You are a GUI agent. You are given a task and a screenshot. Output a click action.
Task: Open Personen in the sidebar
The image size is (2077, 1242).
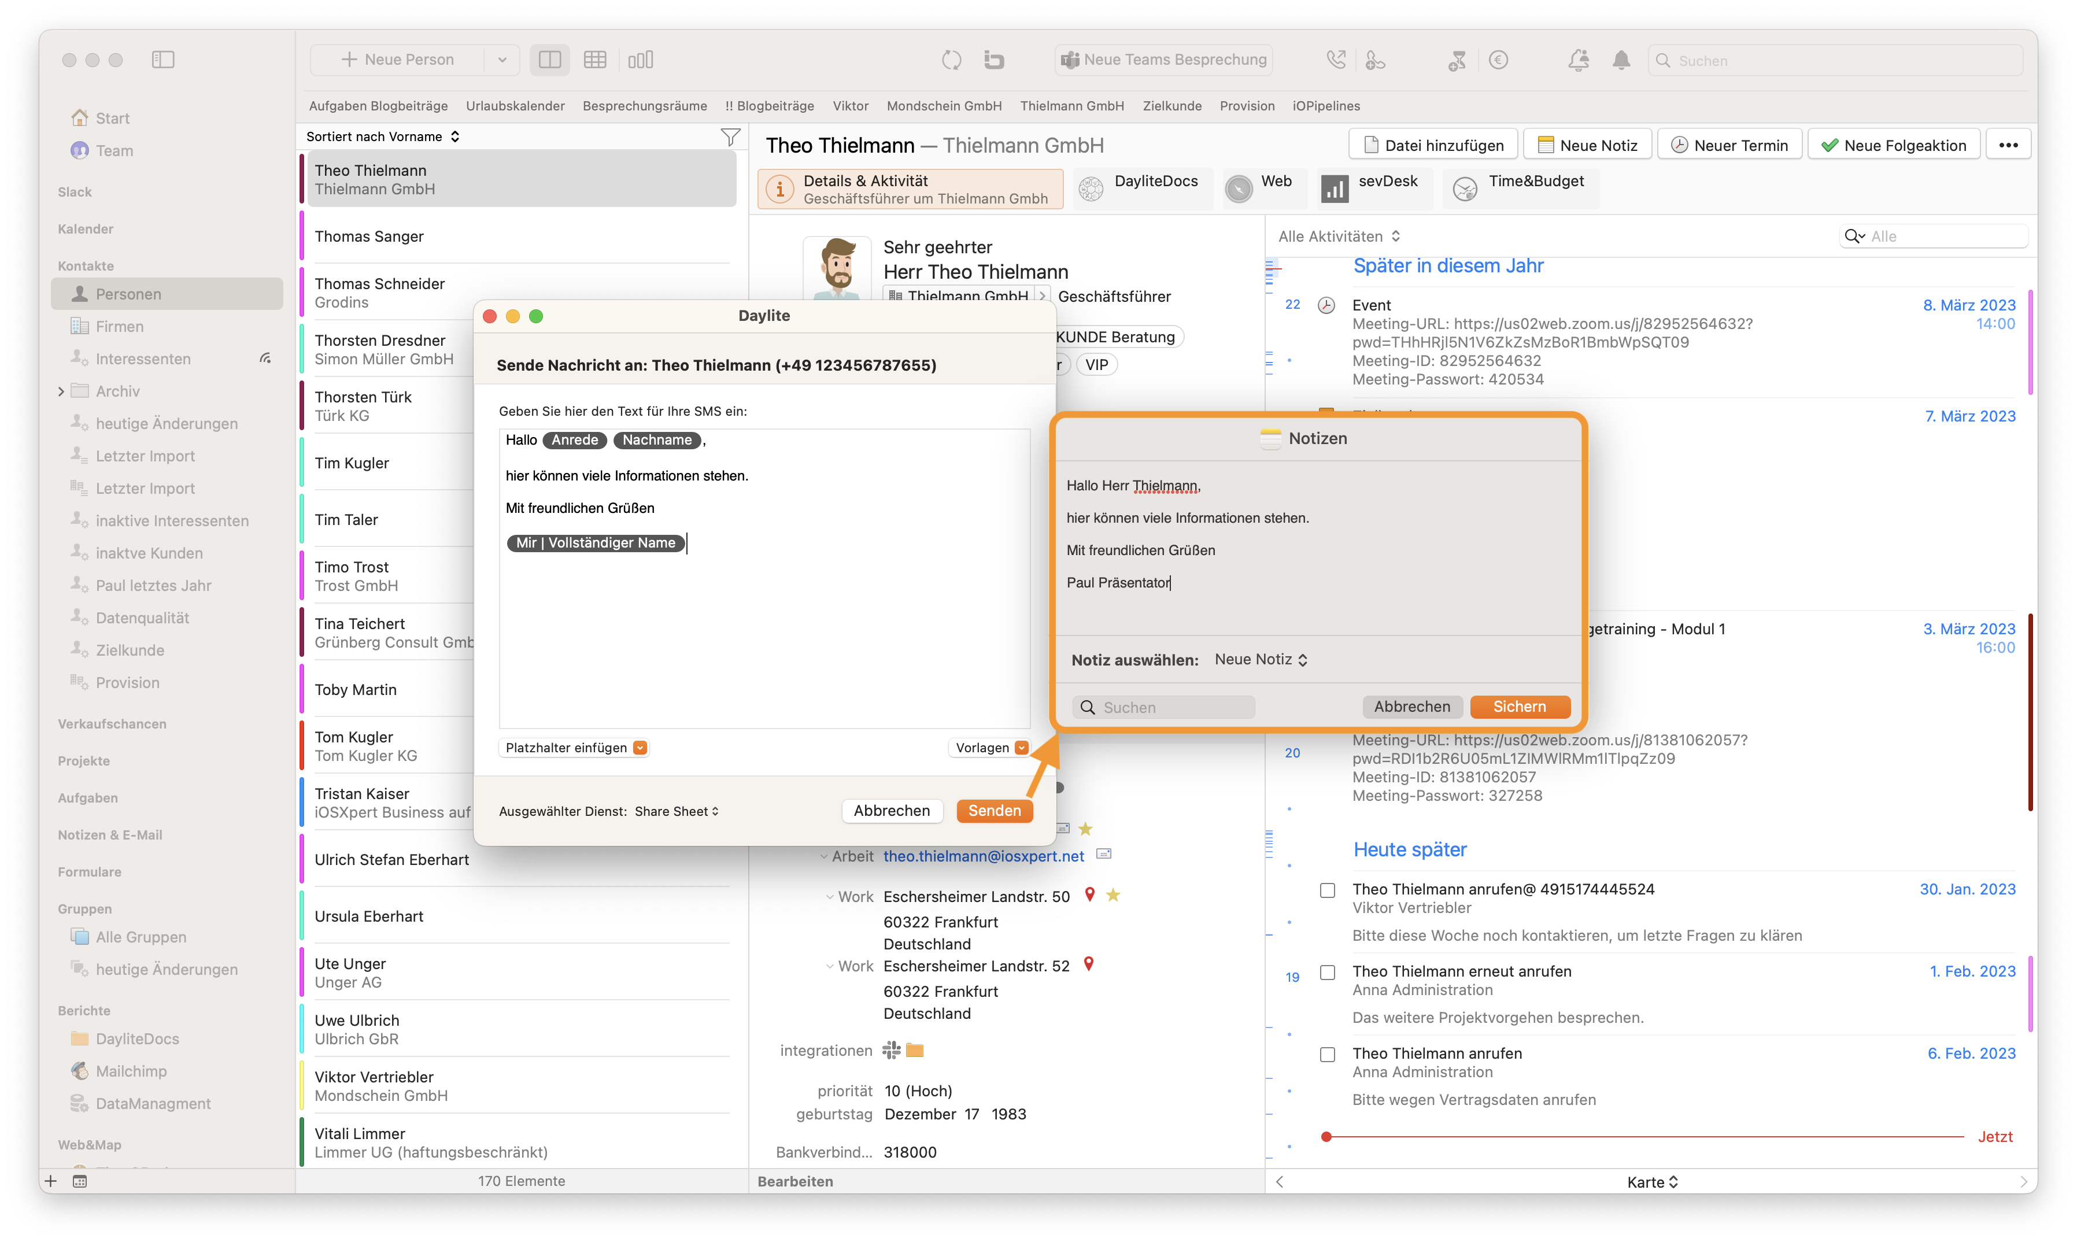coord(167,294)
